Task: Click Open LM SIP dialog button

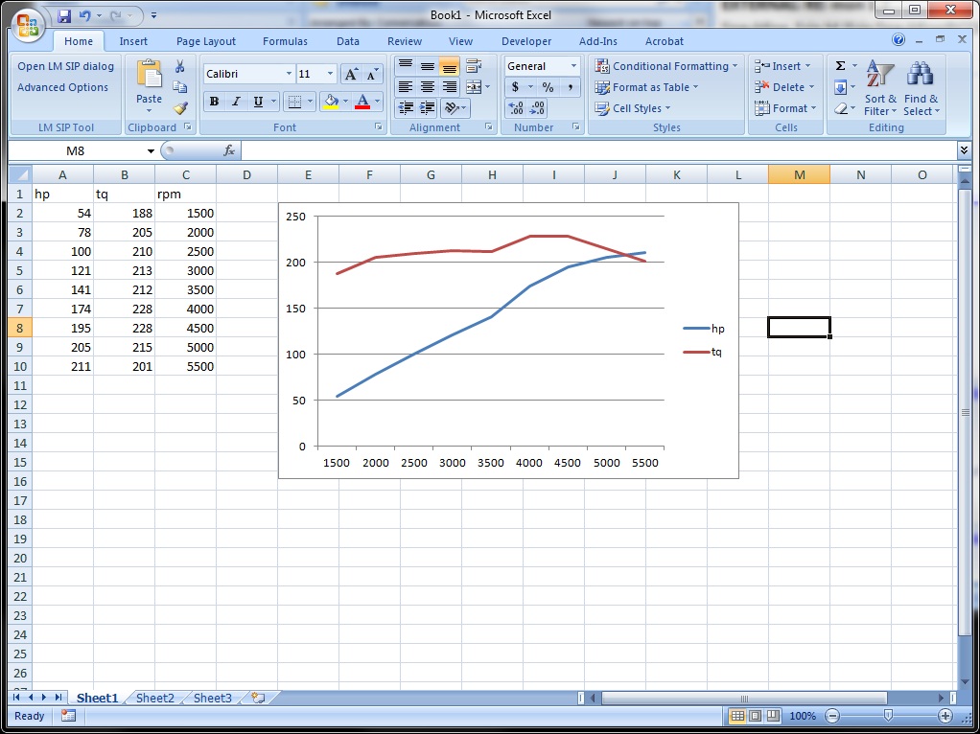Action: point(65,66)
